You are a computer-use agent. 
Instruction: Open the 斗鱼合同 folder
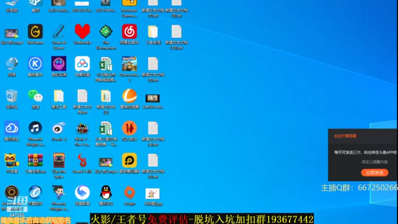[x=153, y=32]
